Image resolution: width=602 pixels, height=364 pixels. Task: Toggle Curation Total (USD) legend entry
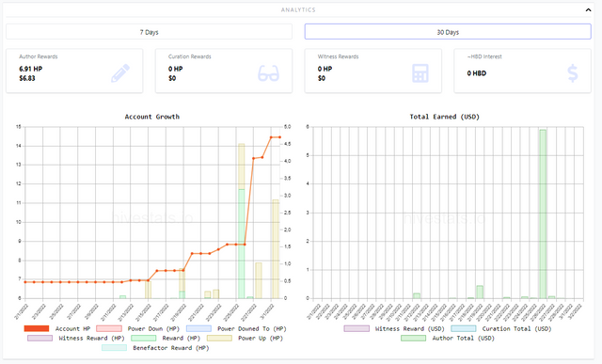pos(501,328)
